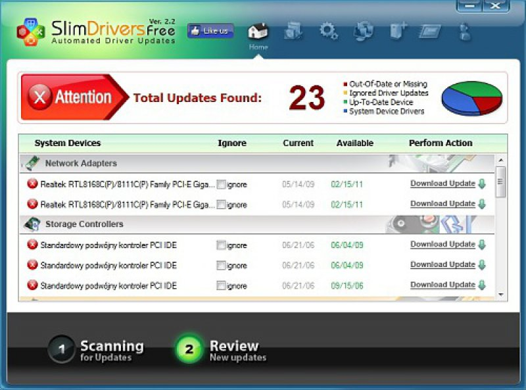
Task: Click the device list scrollbar up arrow
Action: [501, 160]
